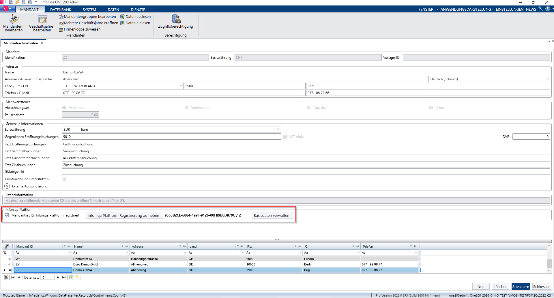
Task: Toggle the KST Aktiv checkbox
Action: (x=285, y=137)
